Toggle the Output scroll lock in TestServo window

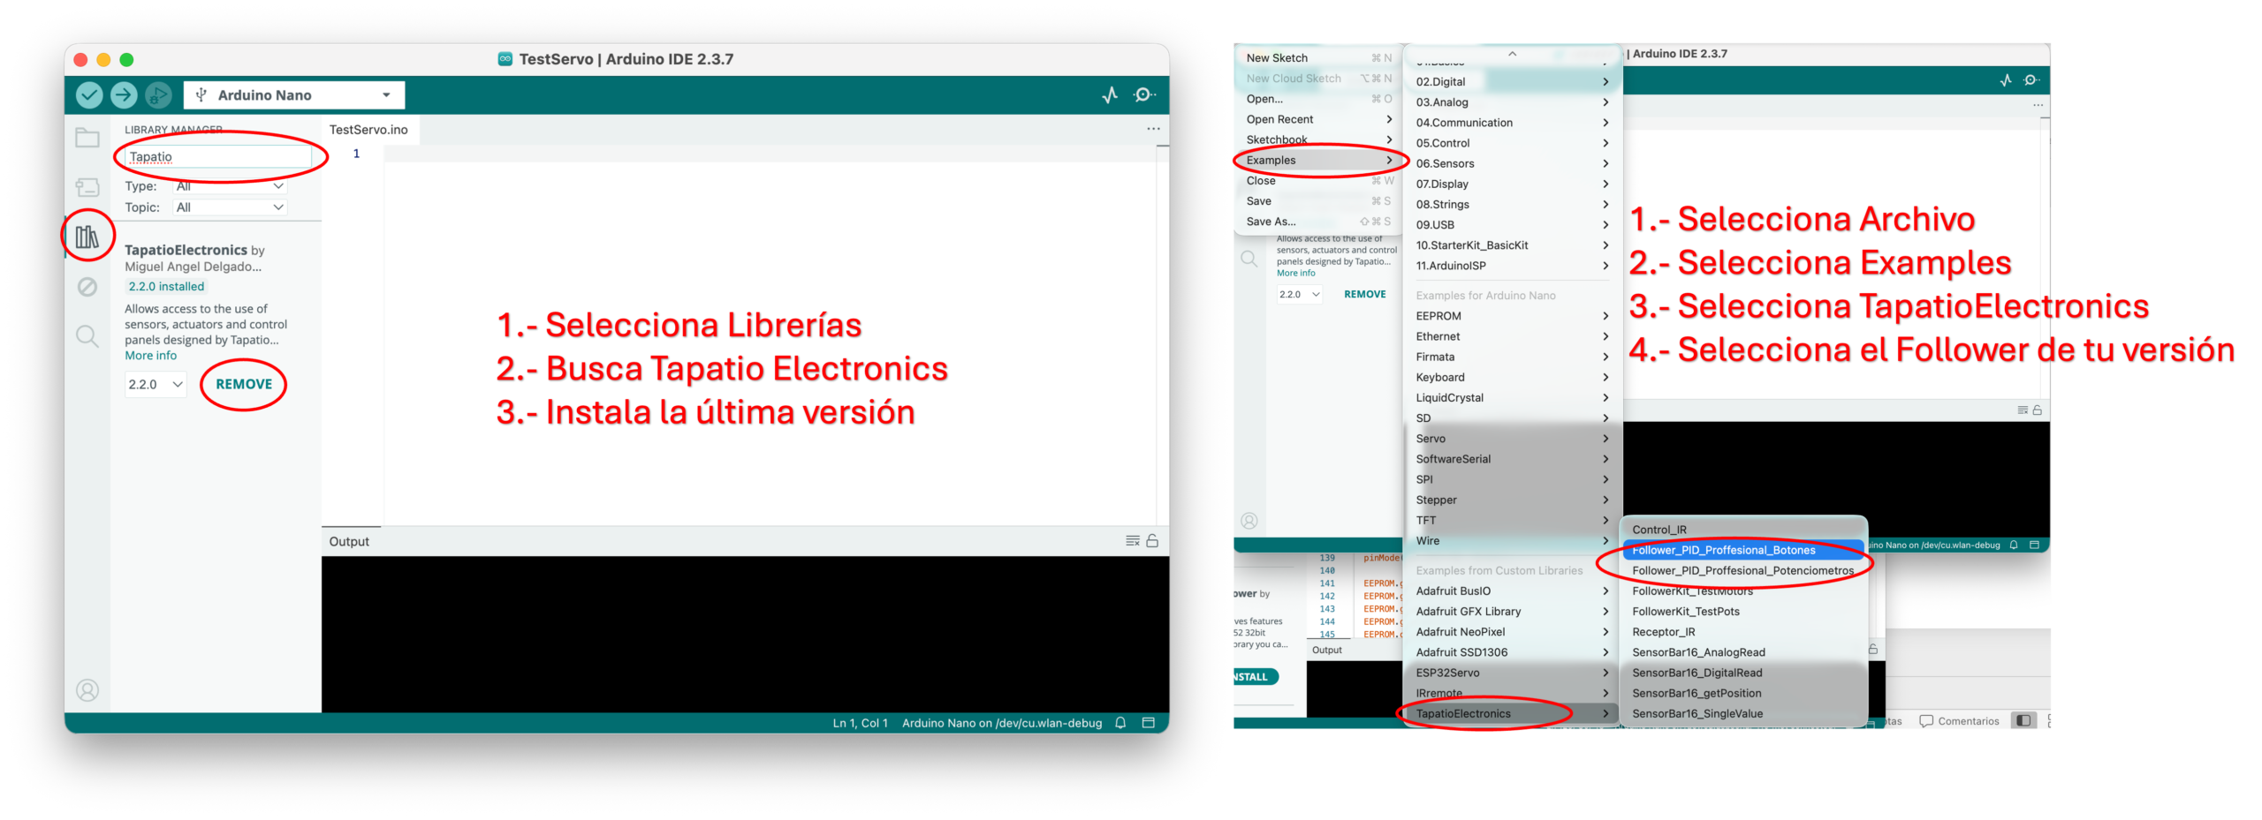[1151, 540]
